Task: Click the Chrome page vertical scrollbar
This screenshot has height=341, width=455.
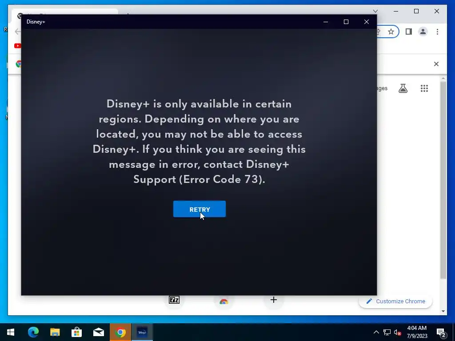Action: (443, 180)
